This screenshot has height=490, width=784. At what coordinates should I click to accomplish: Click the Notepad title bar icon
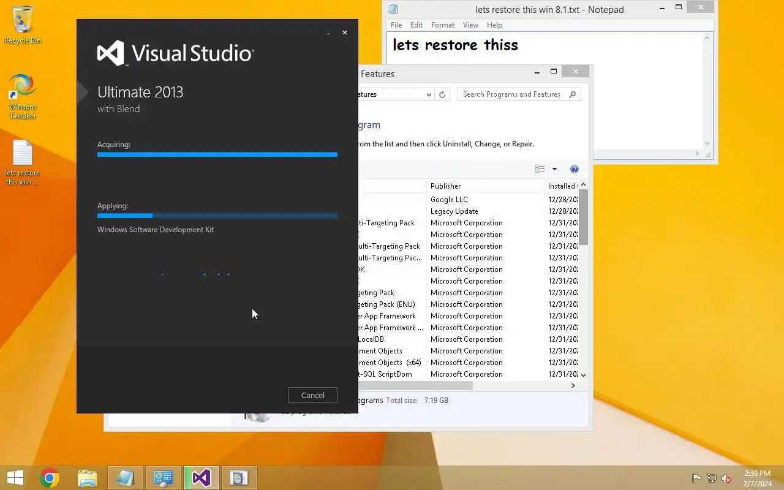pyautogui.click(x=393, y=9)
